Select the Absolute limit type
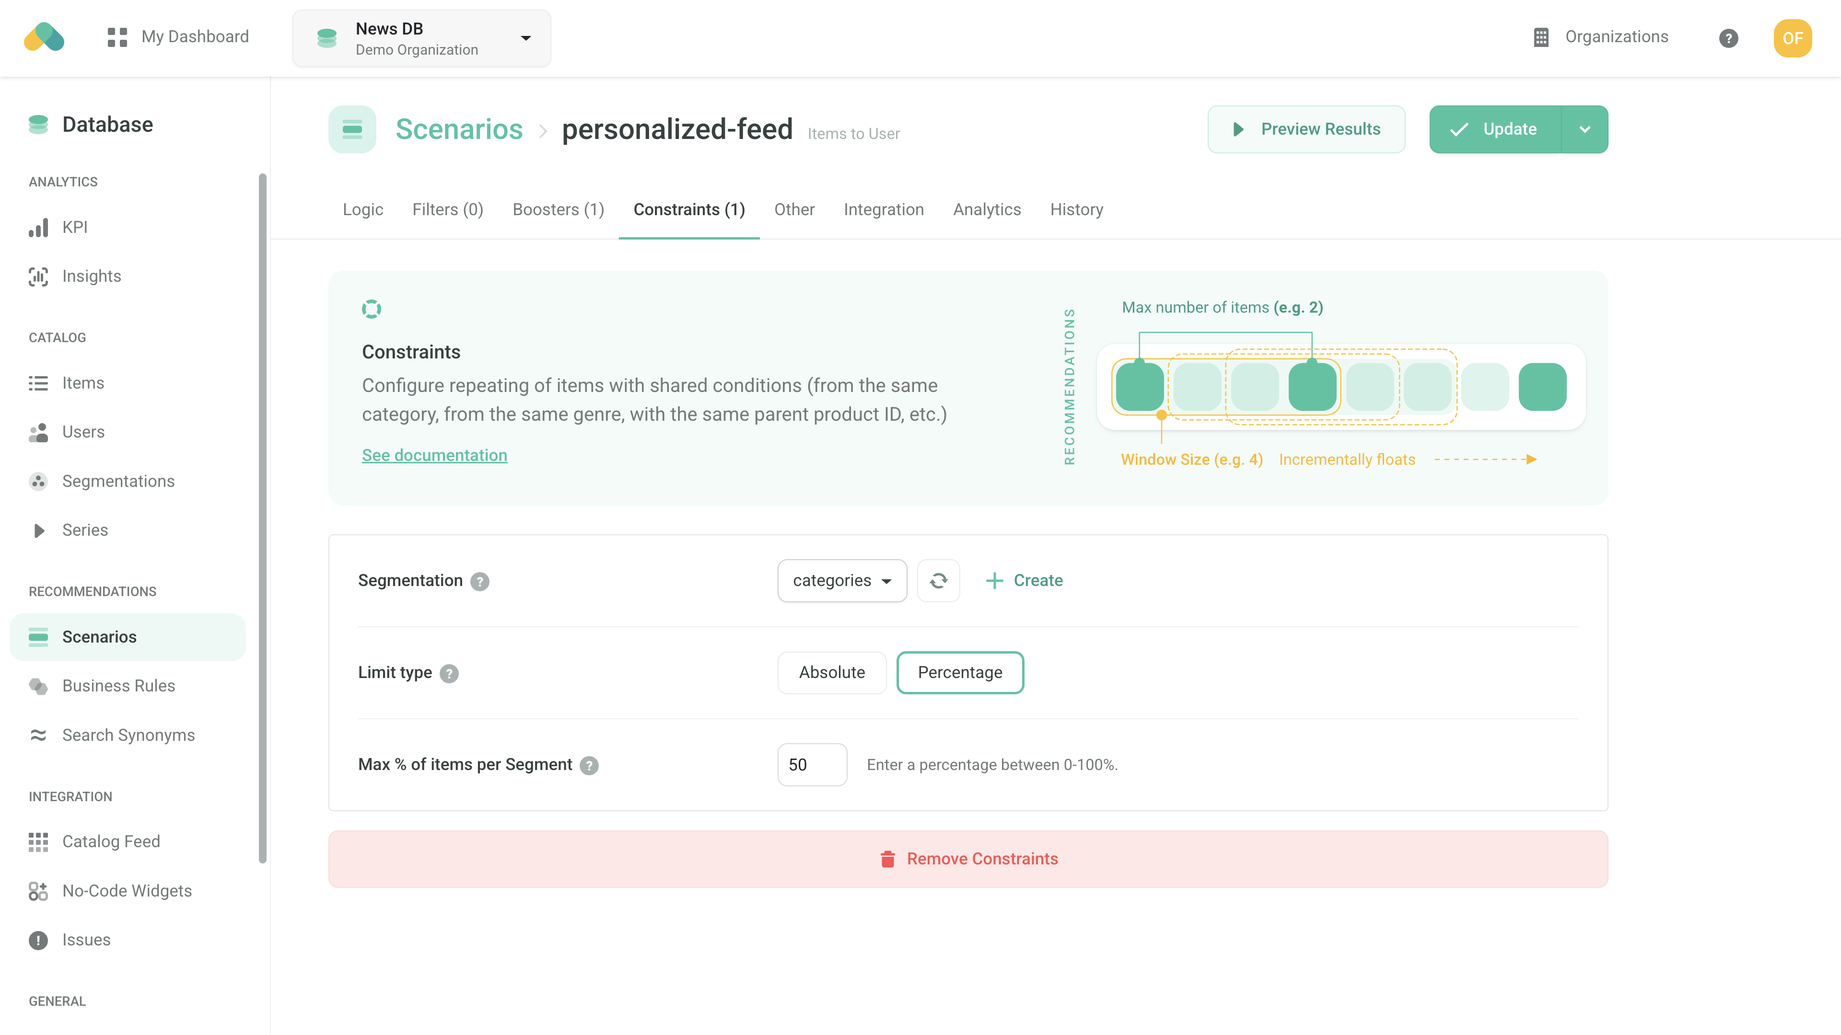The image size is (1841, 1035). pos(831,673)
